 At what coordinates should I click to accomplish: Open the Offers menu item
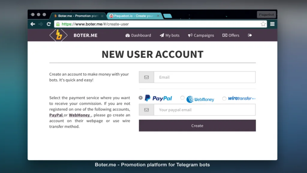231,35
